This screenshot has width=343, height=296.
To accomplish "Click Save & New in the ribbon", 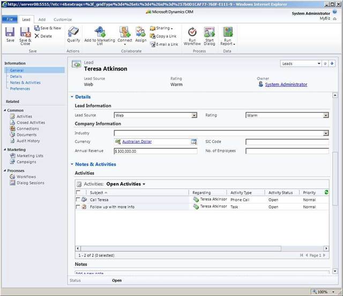I will [48, 28].
